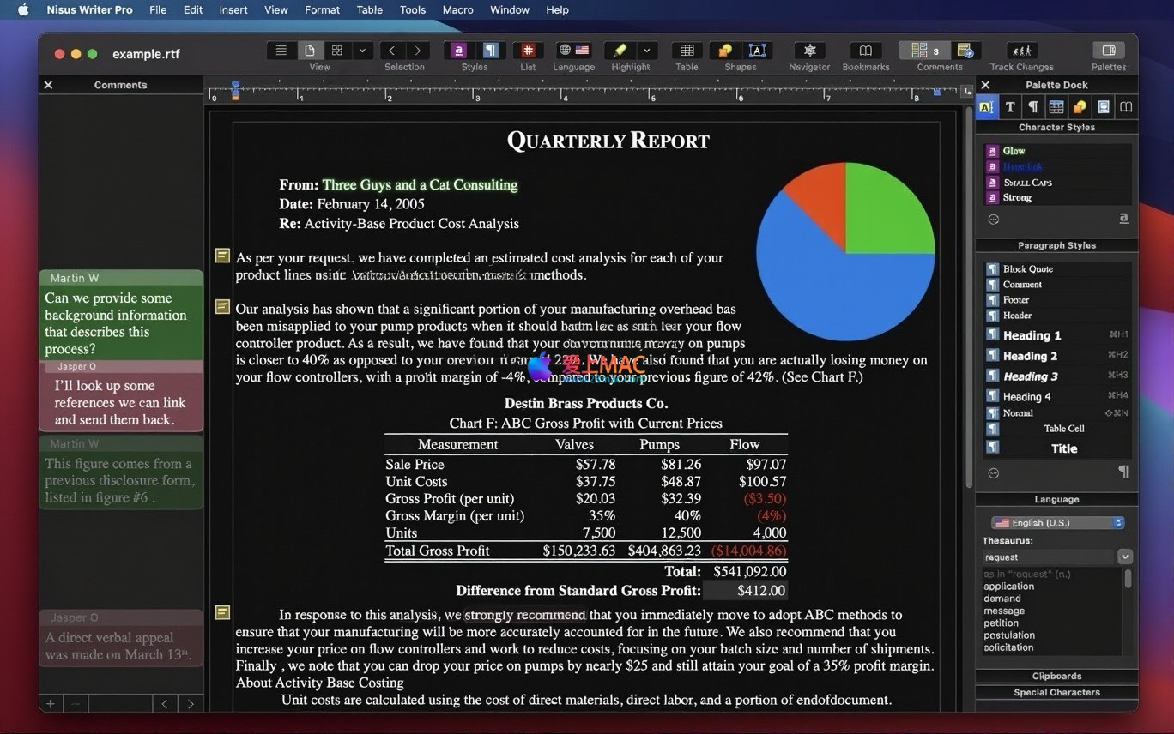Toggle the Palettes panel button
This screenshot has height=734, width=1174.
coord(1108,51)
